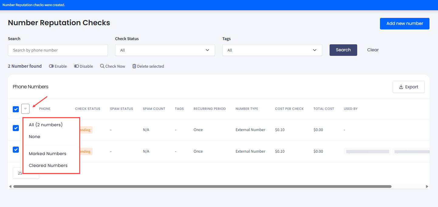Choose All (2 numbers) option
Image resolution: width=438 pixels, height=207 pixels.
point(46,125)
